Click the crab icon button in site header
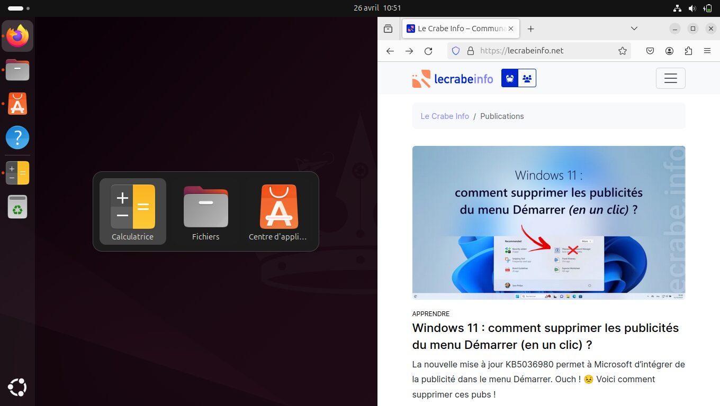This screenshot has width=720, height=406. 510,78
